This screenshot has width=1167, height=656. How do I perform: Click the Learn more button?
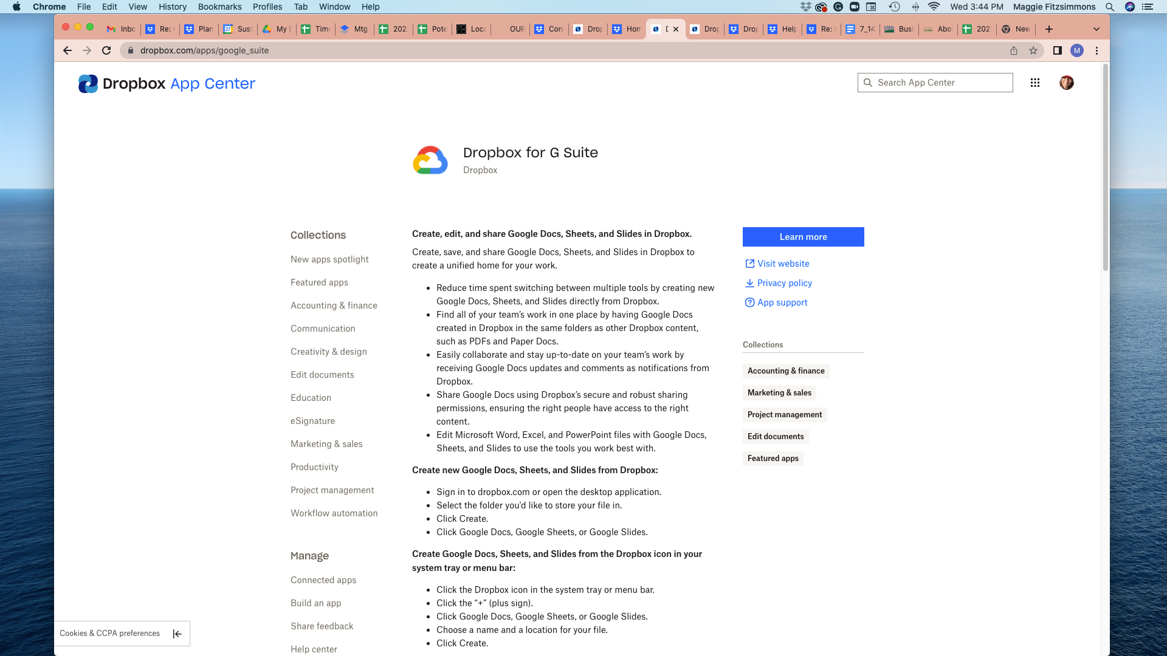[803, 237]
